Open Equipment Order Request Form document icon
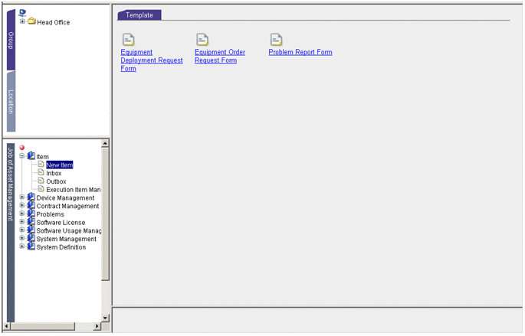The image size is (525, 336). (202, 40)
